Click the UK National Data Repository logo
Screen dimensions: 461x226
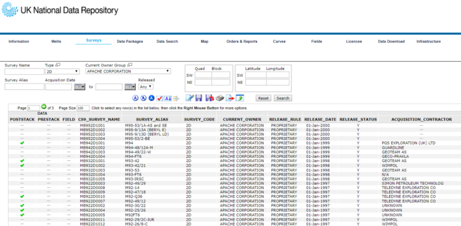[60, 10]
